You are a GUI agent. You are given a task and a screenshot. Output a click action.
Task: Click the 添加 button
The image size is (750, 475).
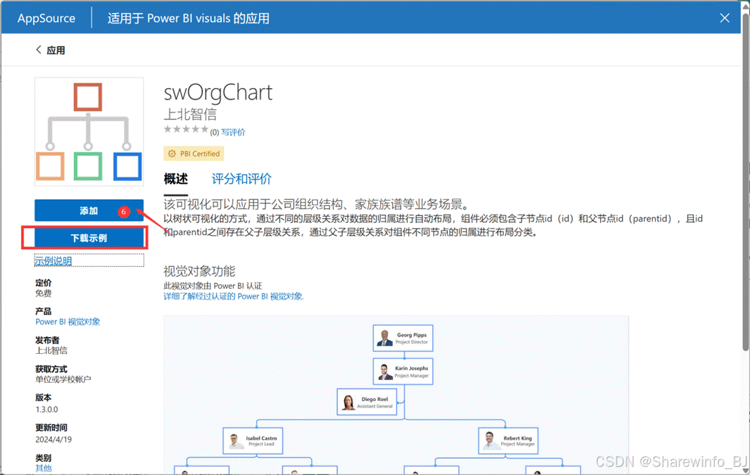coord(89,211)
